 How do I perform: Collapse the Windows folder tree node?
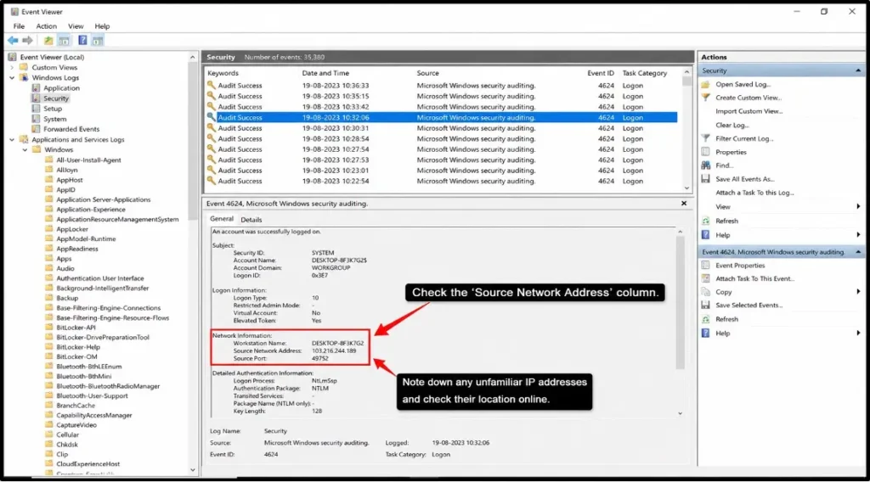(25, 149)
